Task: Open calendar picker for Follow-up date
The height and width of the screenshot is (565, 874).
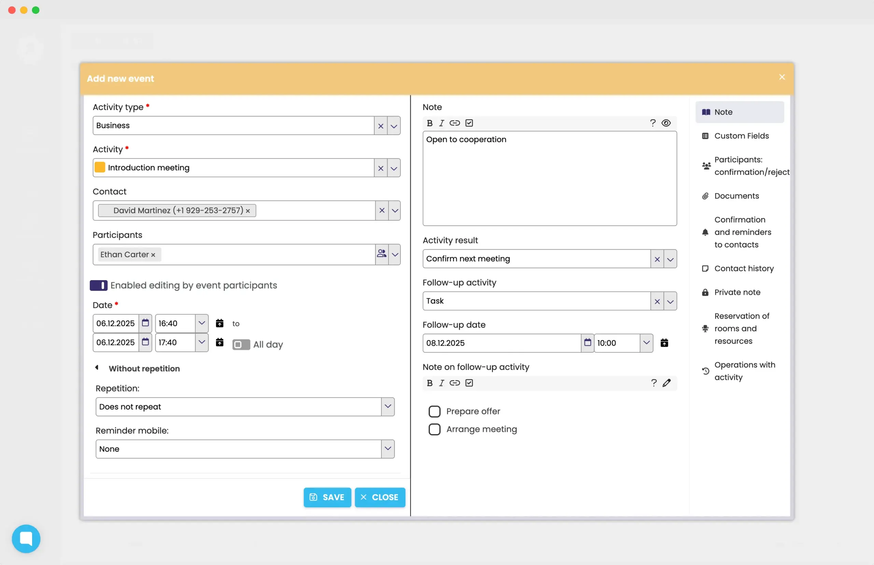Action: pos(587,343)
